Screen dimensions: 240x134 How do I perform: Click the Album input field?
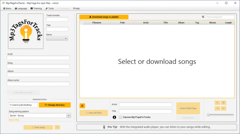pos(38,75)
